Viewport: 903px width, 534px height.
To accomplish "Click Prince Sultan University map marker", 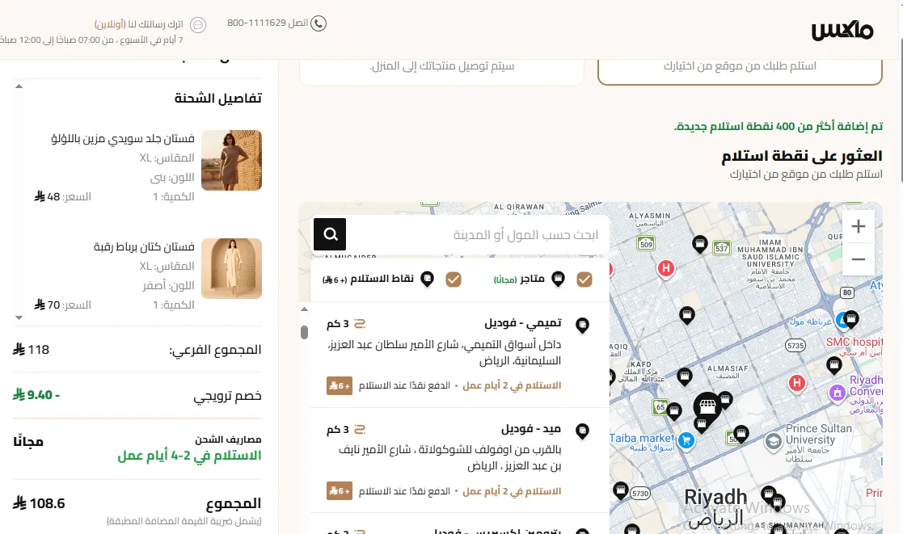I will click(x=773, y=442).
